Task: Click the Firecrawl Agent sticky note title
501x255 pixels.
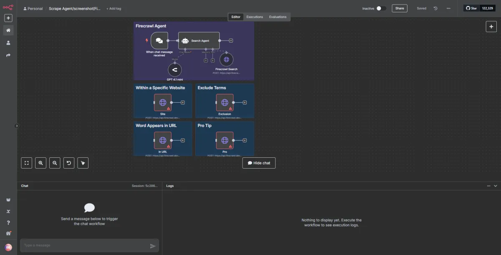Action: 151,26
